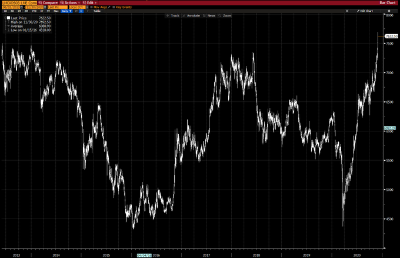Open the News overlay button

pos(209,15)
